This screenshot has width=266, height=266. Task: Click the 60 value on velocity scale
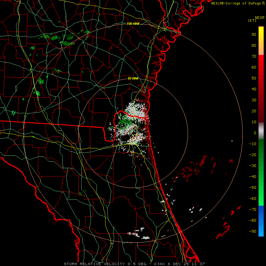click(254, 67)
